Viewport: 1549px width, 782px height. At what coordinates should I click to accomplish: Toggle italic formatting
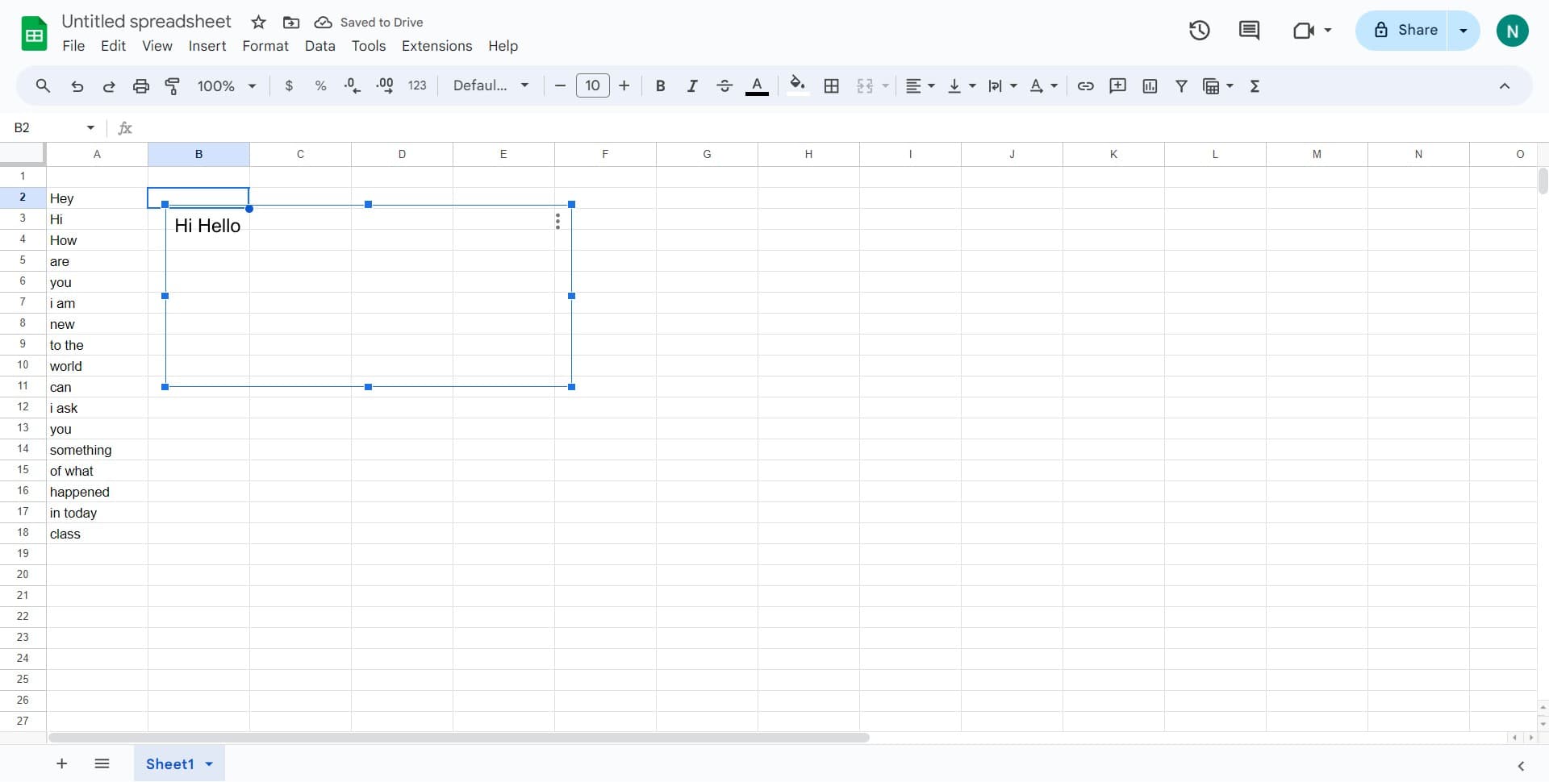pyautogui.click(x=691, y=85)
